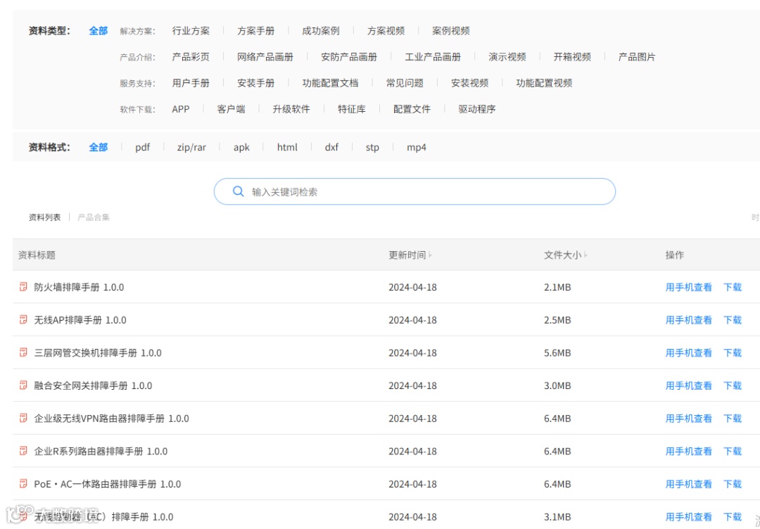Sort by 更新时间 column arrow
Image resolution: width=760 pixels, height=529 pixels.
[430, 255]
